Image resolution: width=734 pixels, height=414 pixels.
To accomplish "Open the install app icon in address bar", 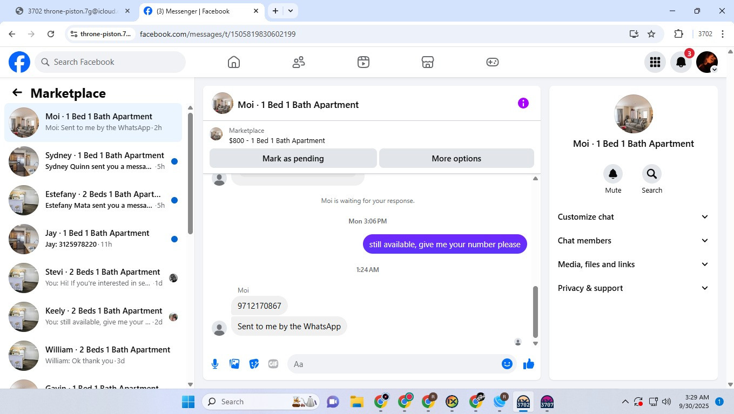I will [x=634, y=34].
